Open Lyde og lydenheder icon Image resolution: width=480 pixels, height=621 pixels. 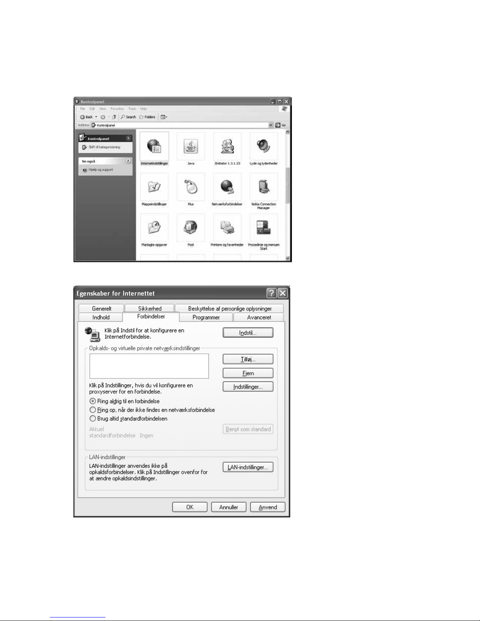[x=264, y=149]
